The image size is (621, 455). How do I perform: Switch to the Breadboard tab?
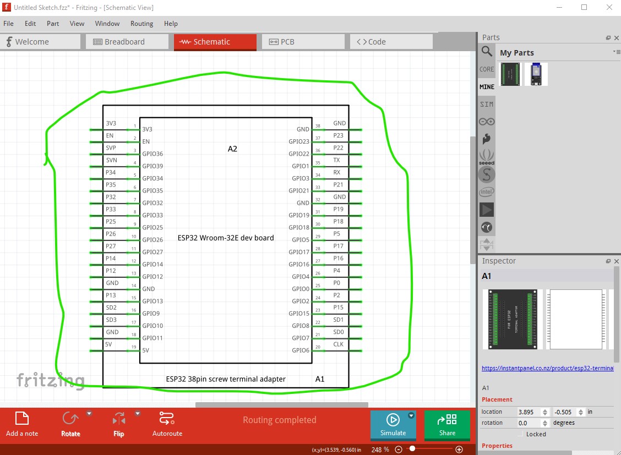tap(127, 42)
